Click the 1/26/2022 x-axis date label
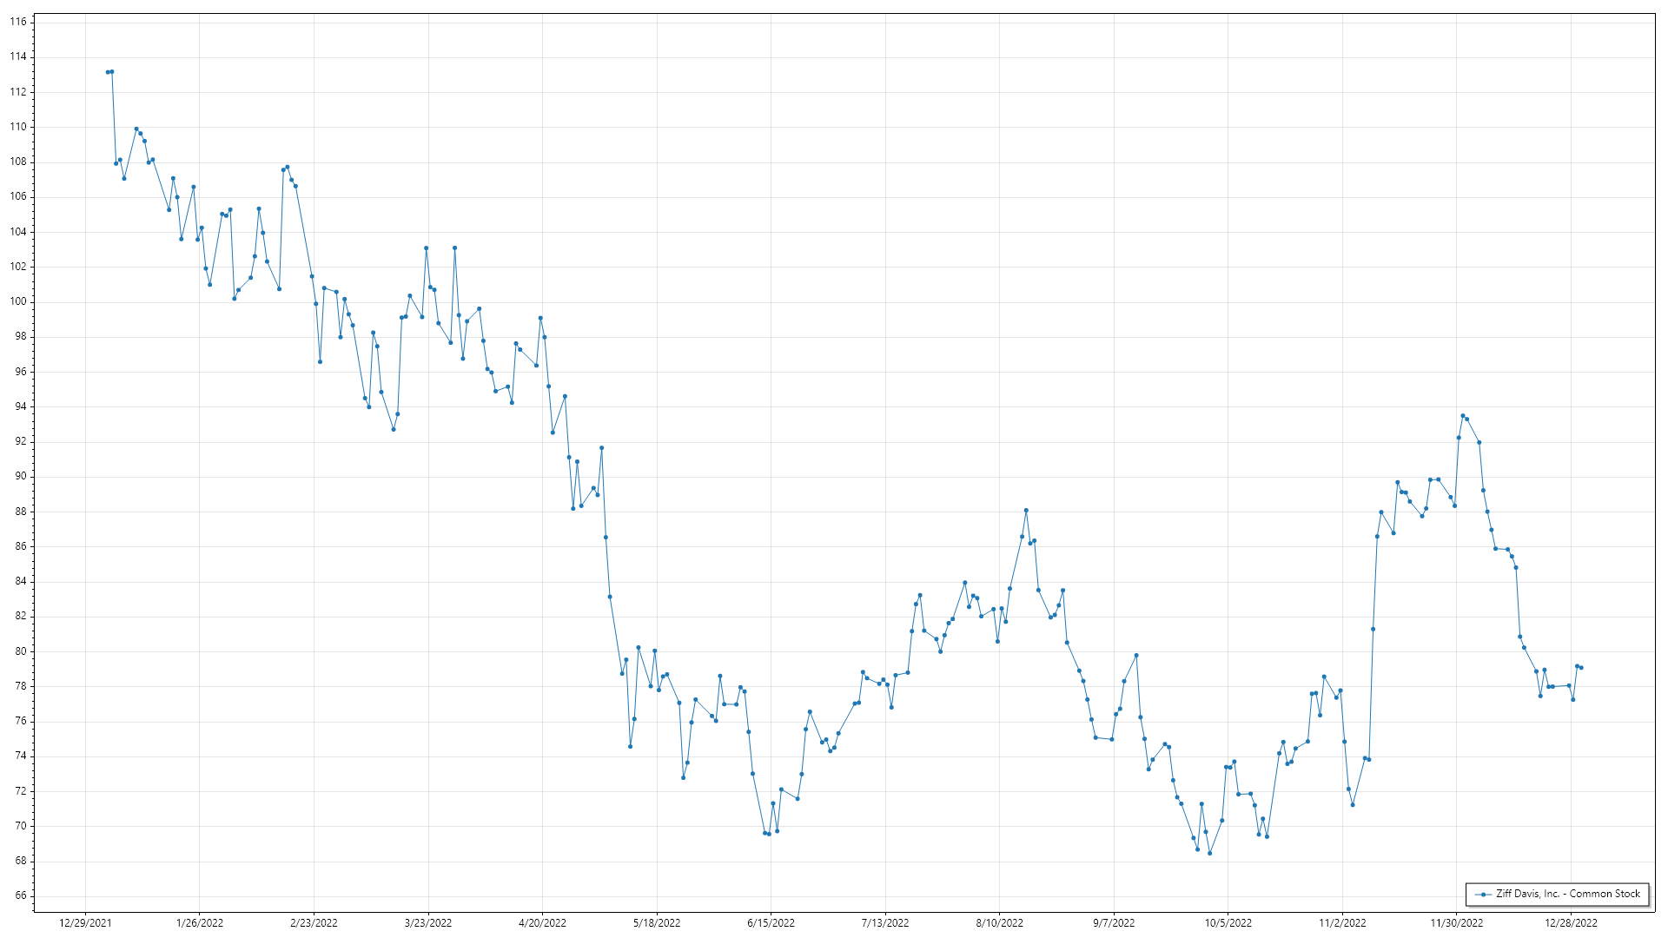The image size is (1668, 938). coord(200,923)
